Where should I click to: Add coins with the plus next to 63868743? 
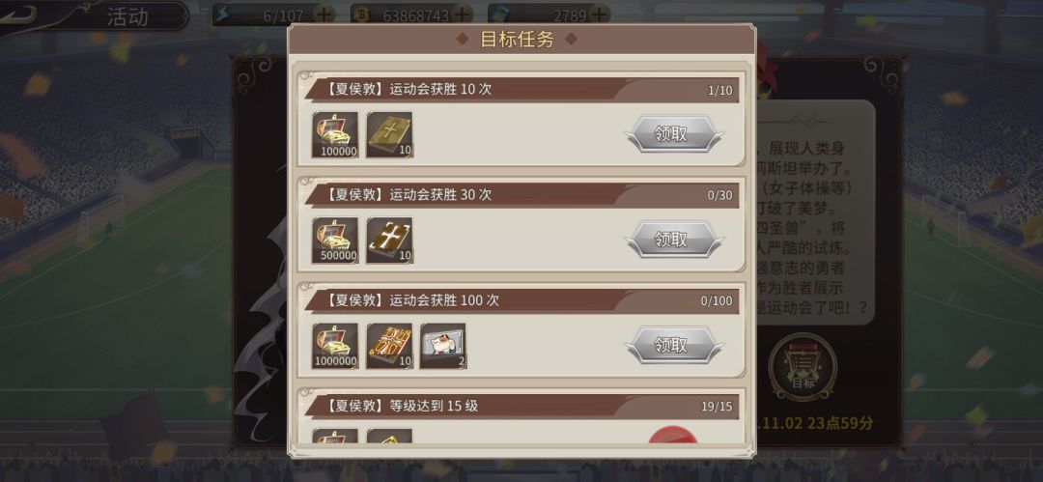coord(463,14)
